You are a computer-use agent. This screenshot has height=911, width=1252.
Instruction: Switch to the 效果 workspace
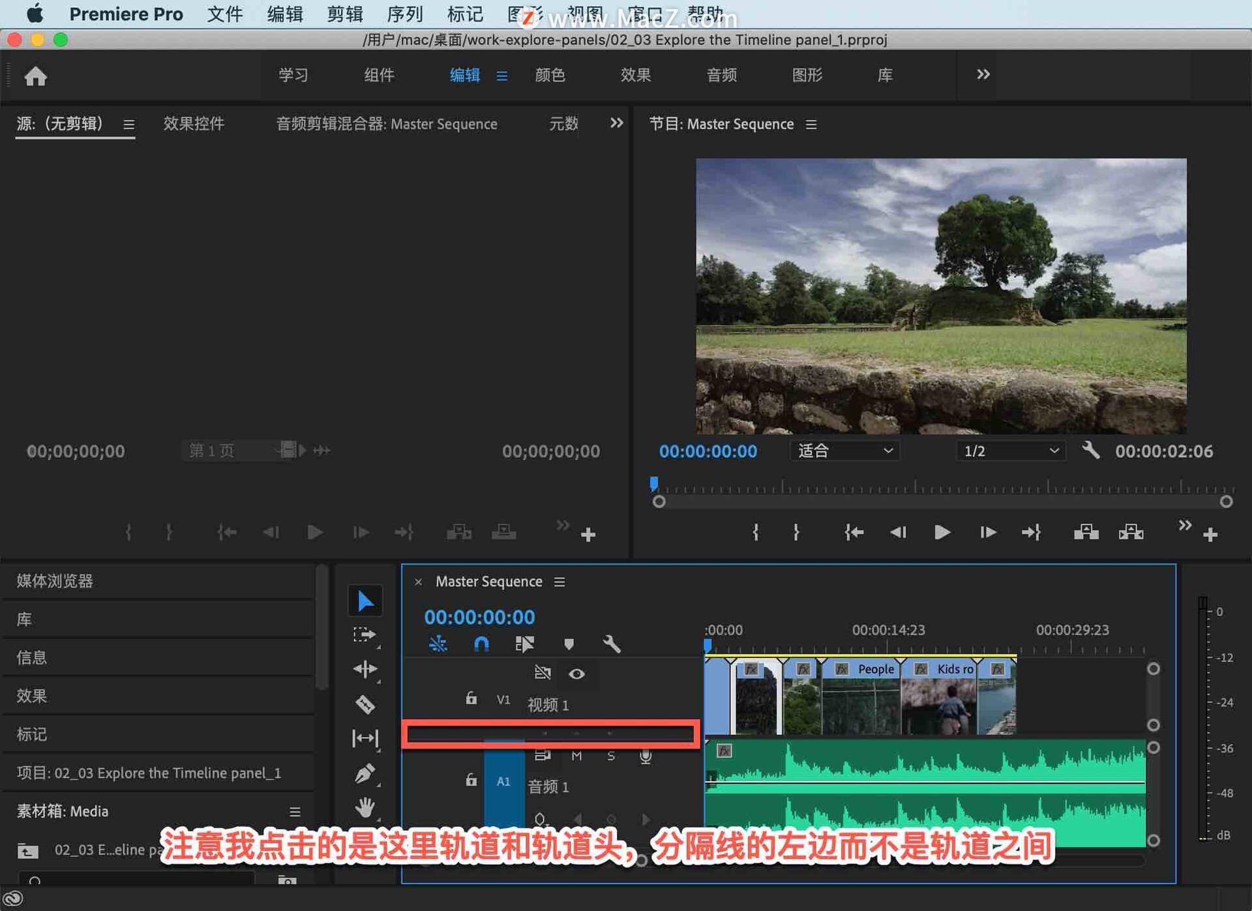pos(636,75)
